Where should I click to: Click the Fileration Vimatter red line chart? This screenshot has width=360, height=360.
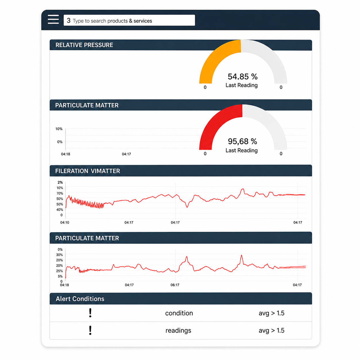pos(185,199)
